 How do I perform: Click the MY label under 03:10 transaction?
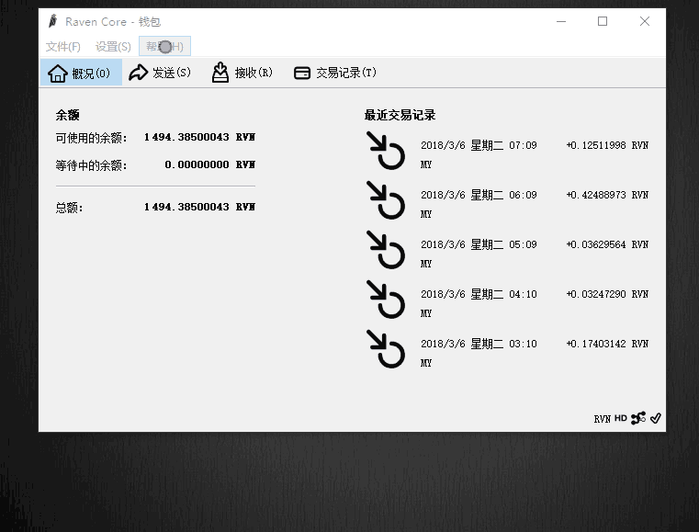click(425, 363)
